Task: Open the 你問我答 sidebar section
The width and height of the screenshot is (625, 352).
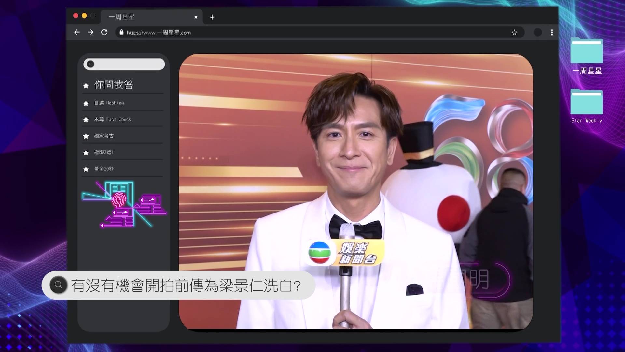Action: coord(114,85)
